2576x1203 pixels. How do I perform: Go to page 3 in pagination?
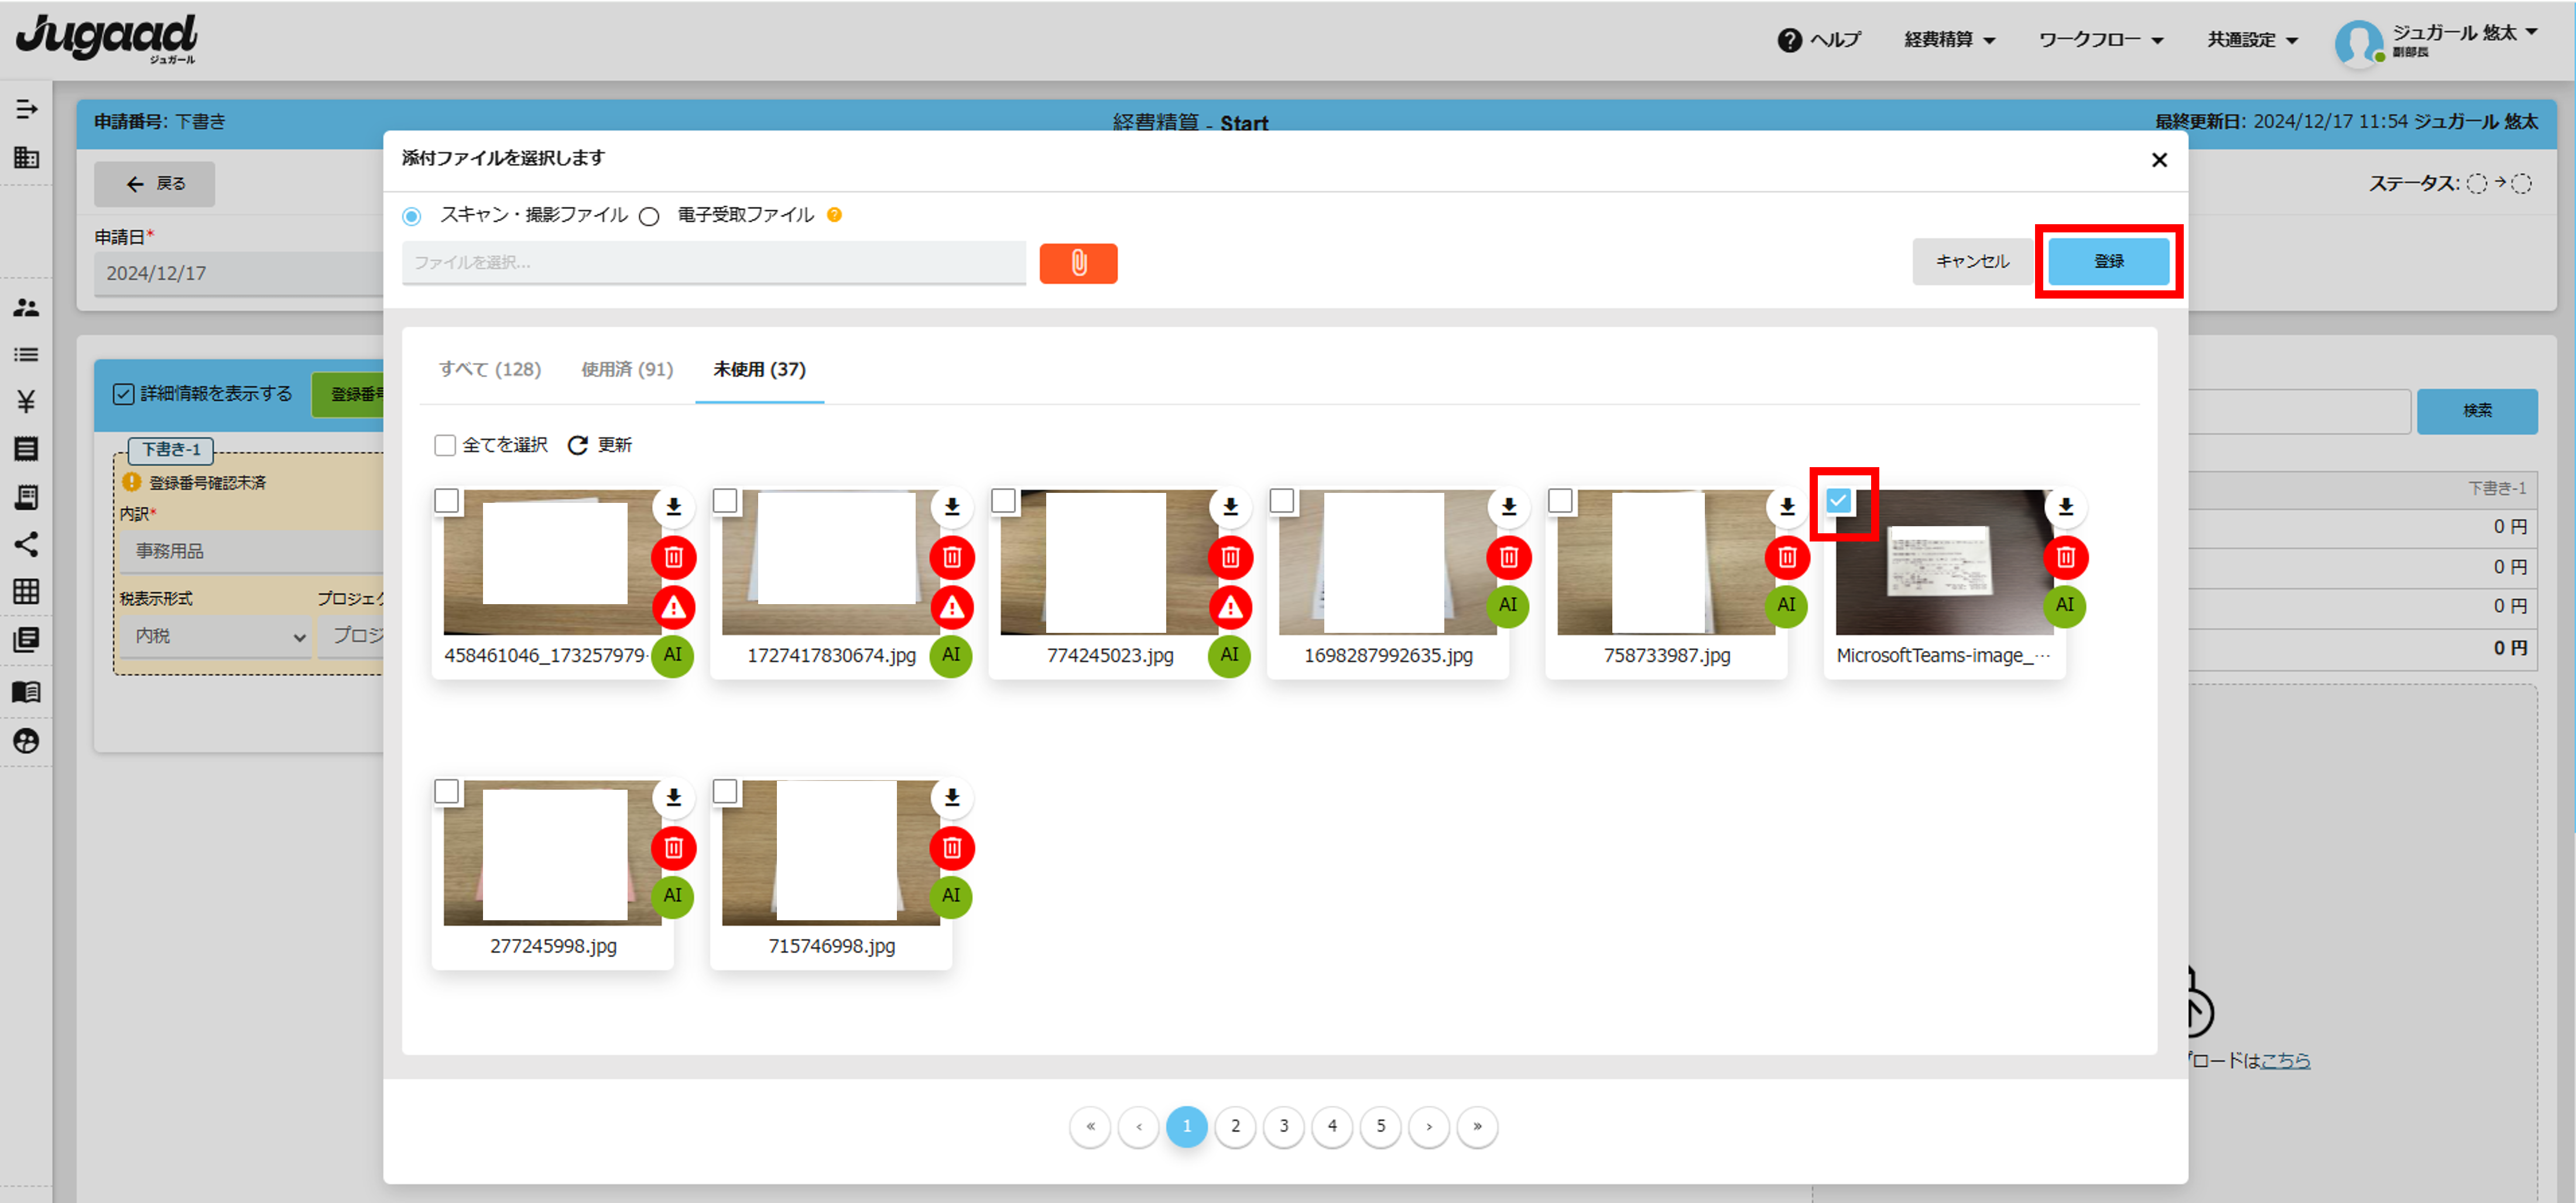[1283, 1126]
